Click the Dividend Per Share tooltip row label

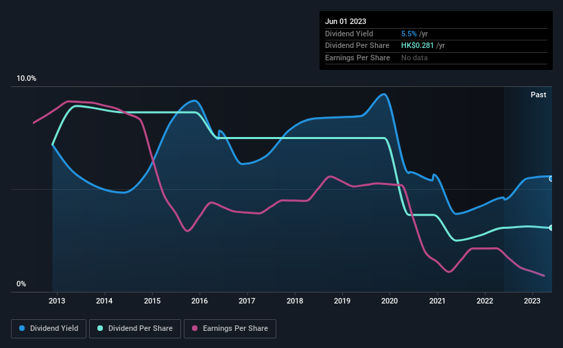point(357,46)
